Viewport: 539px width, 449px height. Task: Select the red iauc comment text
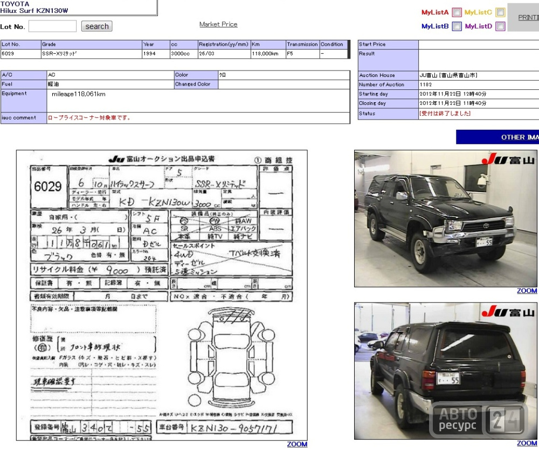tap(89, 118)
